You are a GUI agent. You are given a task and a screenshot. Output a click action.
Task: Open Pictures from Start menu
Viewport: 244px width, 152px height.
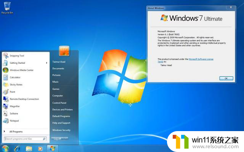56,75
